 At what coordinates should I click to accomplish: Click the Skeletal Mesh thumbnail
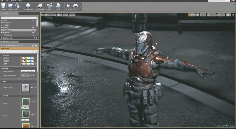pos(26,88)
